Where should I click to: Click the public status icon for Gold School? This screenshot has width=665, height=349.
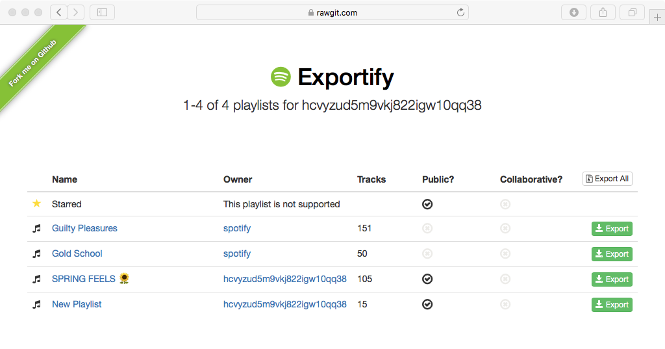point(427,254)
